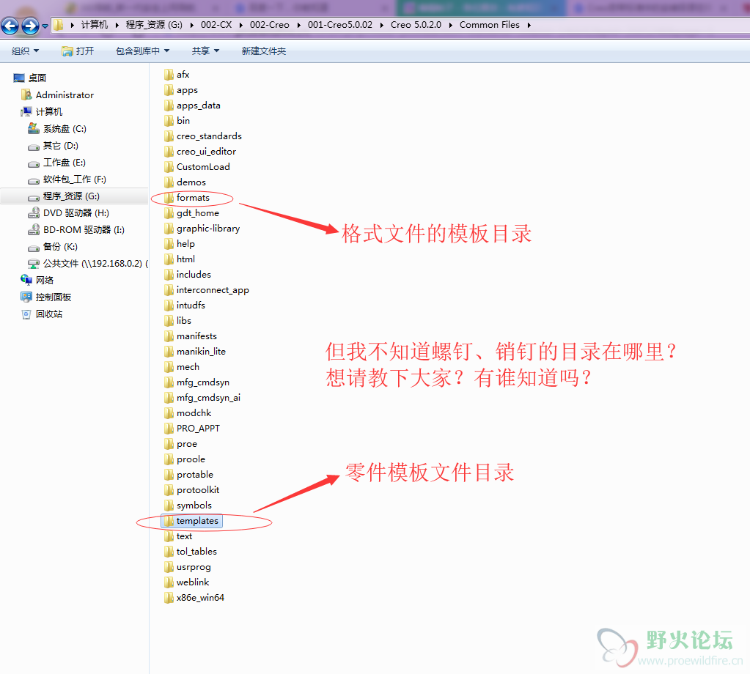This screenshot has width=750, height=674.
Task: Select the creo_ui_editor folder icon
Action: pyautogui.click(x=169, y=152)
